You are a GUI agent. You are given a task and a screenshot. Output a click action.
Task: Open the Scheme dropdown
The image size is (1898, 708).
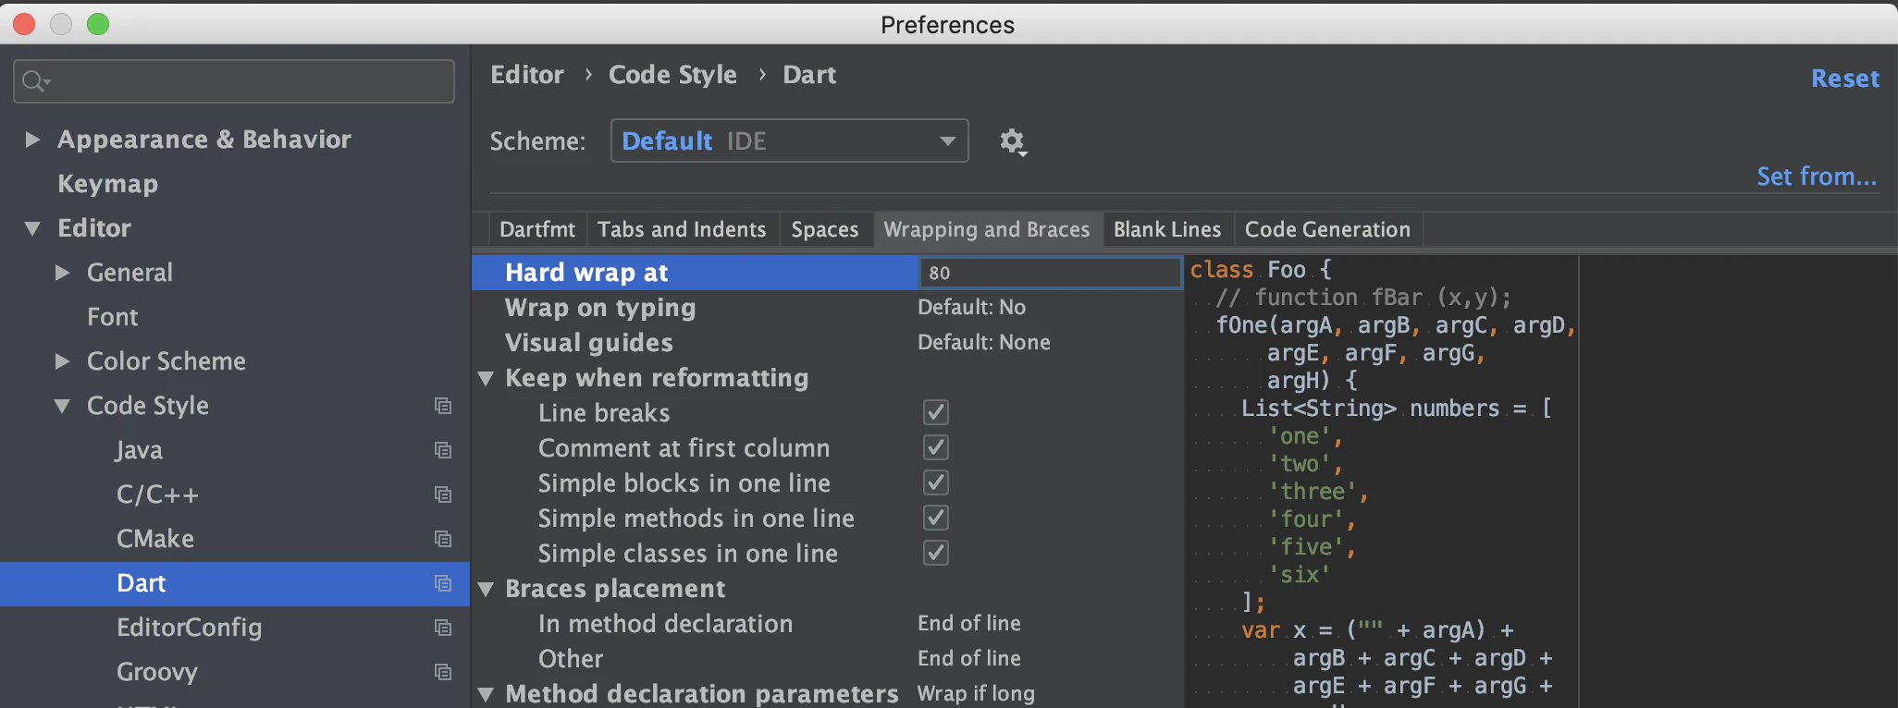click(789, 140)
